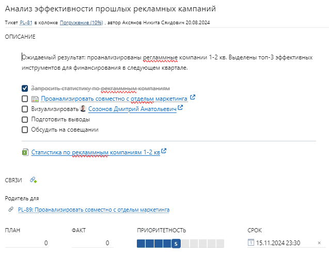Click the 'ПРИОРИТЕТНОСТЬ' label
Image resolution: width=329 pixels, height=255 pixels.
(162, 230)
